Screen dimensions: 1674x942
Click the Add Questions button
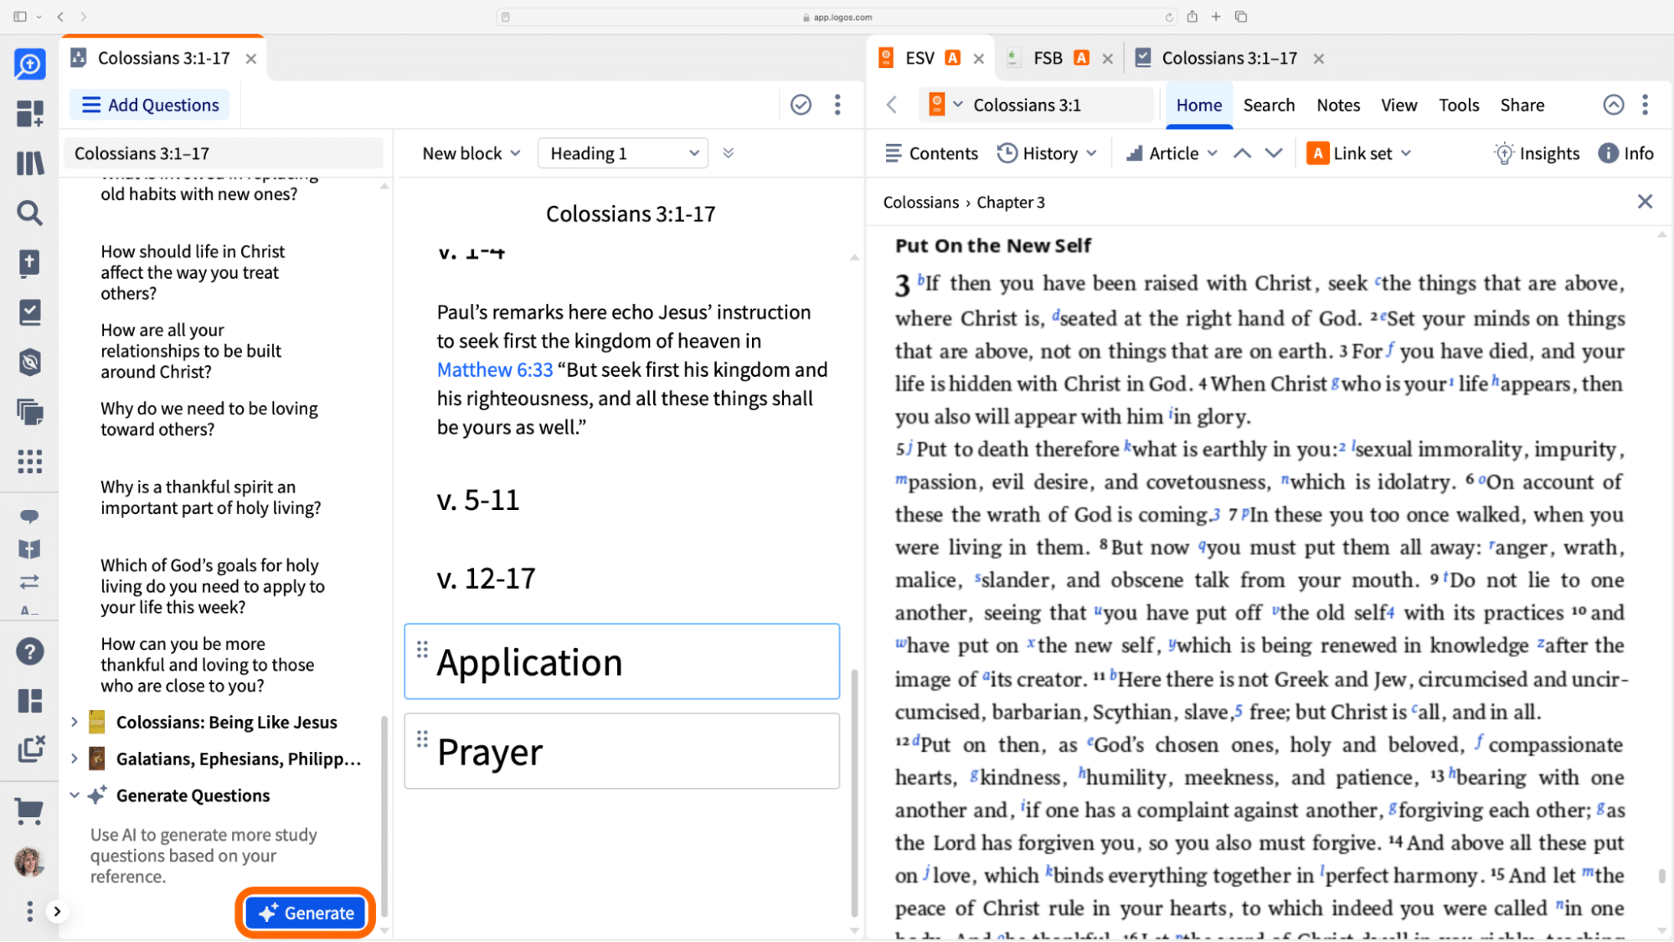click(x=150, y=105)
